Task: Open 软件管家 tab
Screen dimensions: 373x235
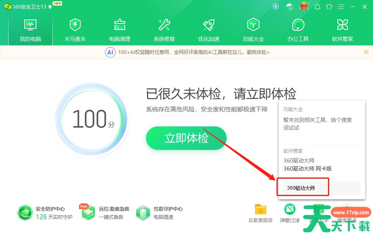Action: coord(342,30)
